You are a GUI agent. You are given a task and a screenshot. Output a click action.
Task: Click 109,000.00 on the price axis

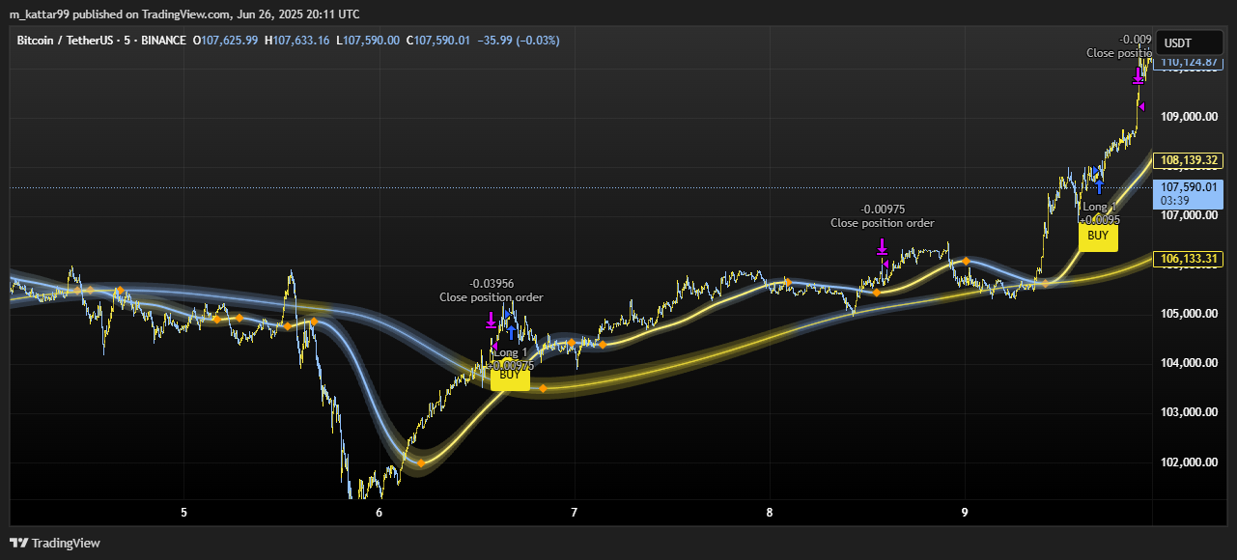click(1189, 117)
